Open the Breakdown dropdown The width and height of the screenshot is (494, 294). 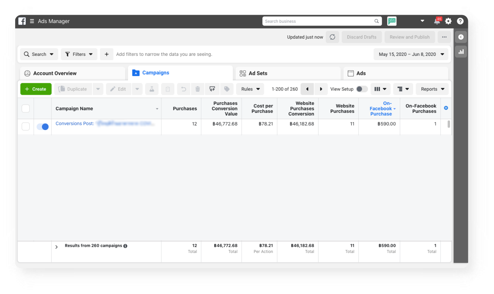[403, 89]
